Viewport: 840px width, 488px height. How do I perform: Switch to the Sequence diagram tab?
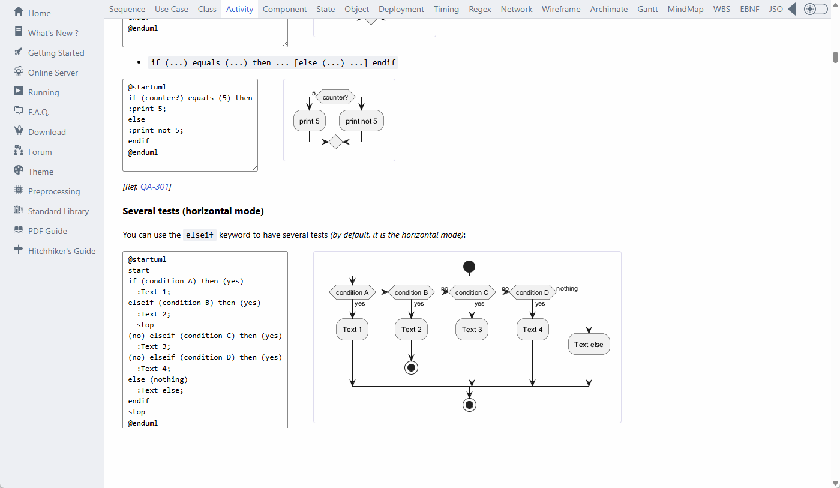point(127,9)
